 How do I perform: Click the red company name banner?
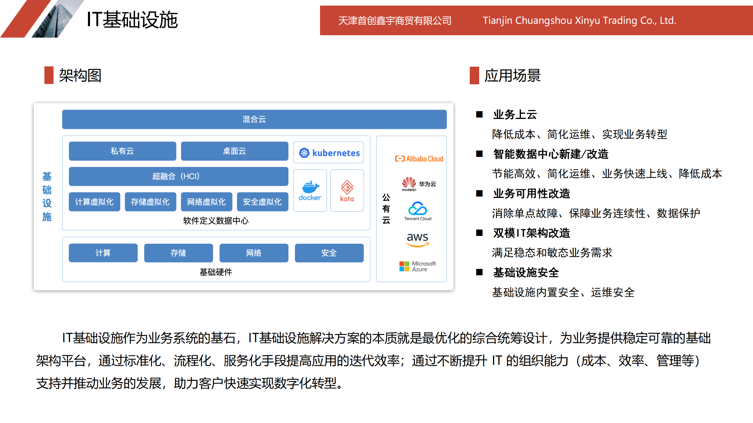coord(536,21)
